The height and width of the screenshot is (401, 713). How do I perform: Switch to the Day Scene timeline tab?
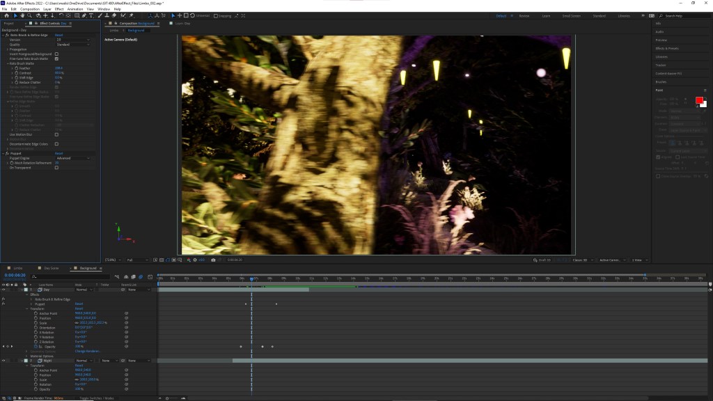coord(52,268)
